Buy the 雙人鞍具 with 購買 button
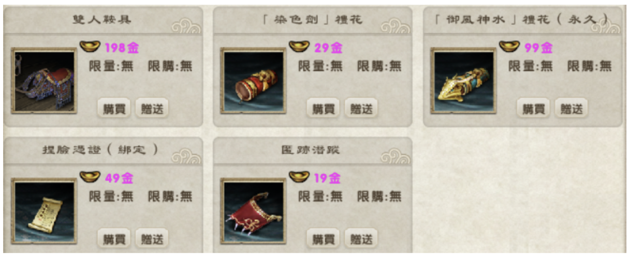The height and width of the screenshot is (256, 629). pyautogui.click(x=114, y=109)
